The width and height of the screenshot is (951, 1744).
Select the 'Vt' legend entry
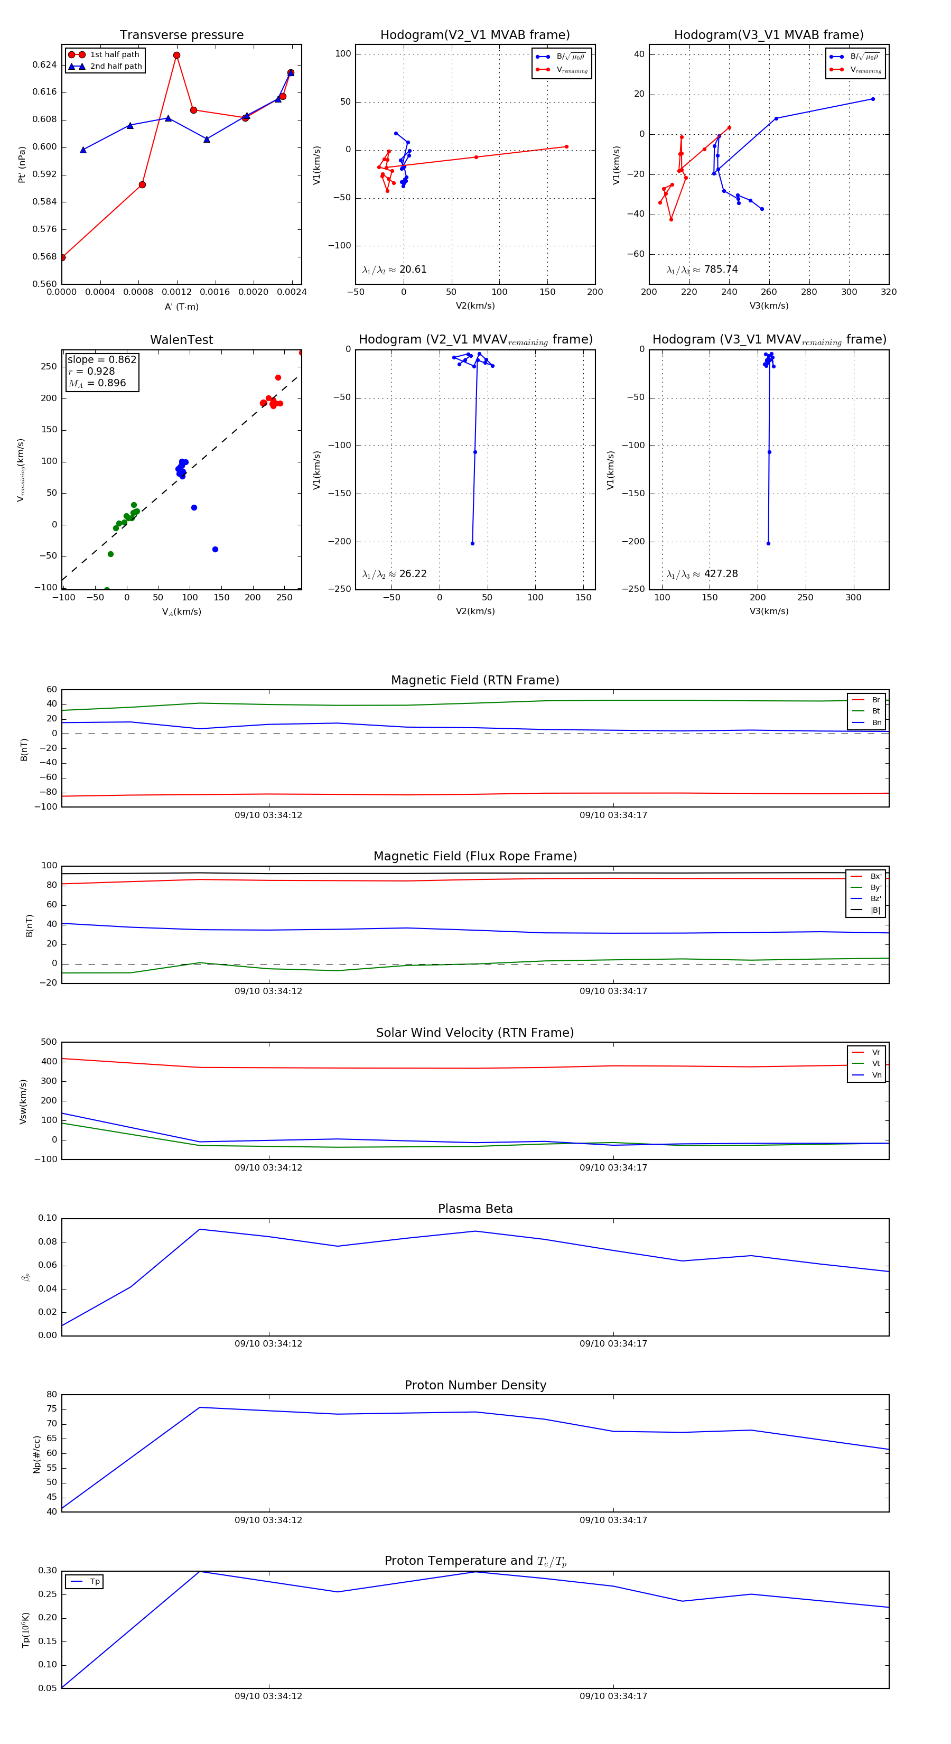[866, 1064]
